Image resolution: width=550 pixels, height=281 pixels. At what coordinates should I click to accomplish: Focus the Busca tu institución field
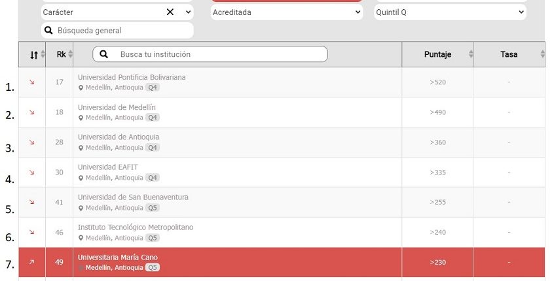(210, 54)
